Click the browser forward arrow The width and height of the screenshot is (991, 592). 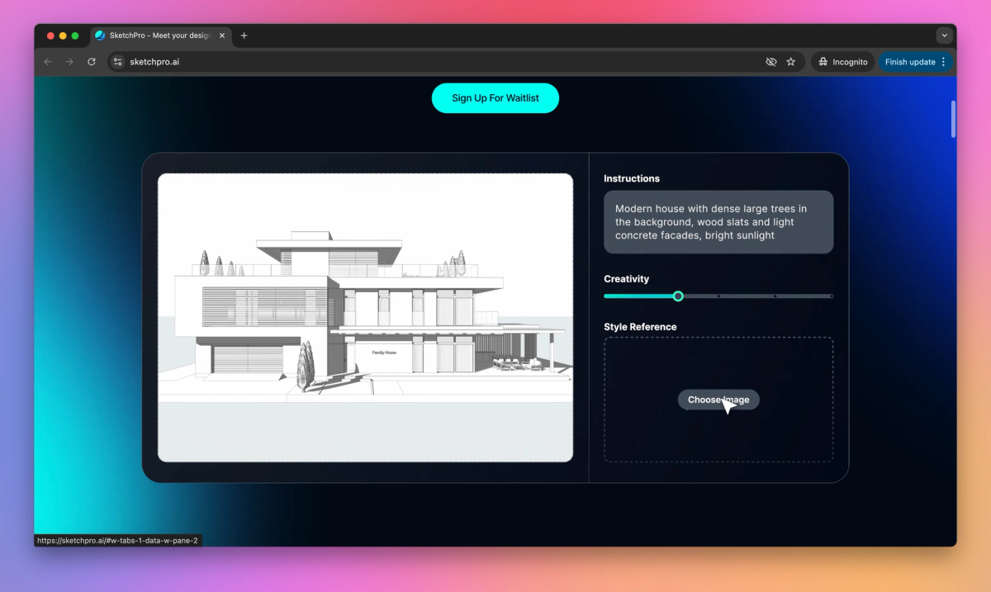point(69,62)
